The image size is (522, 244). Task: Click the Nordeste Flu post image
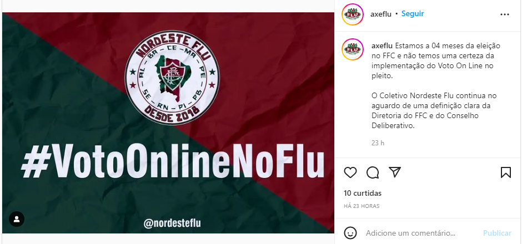coord(168,123)
